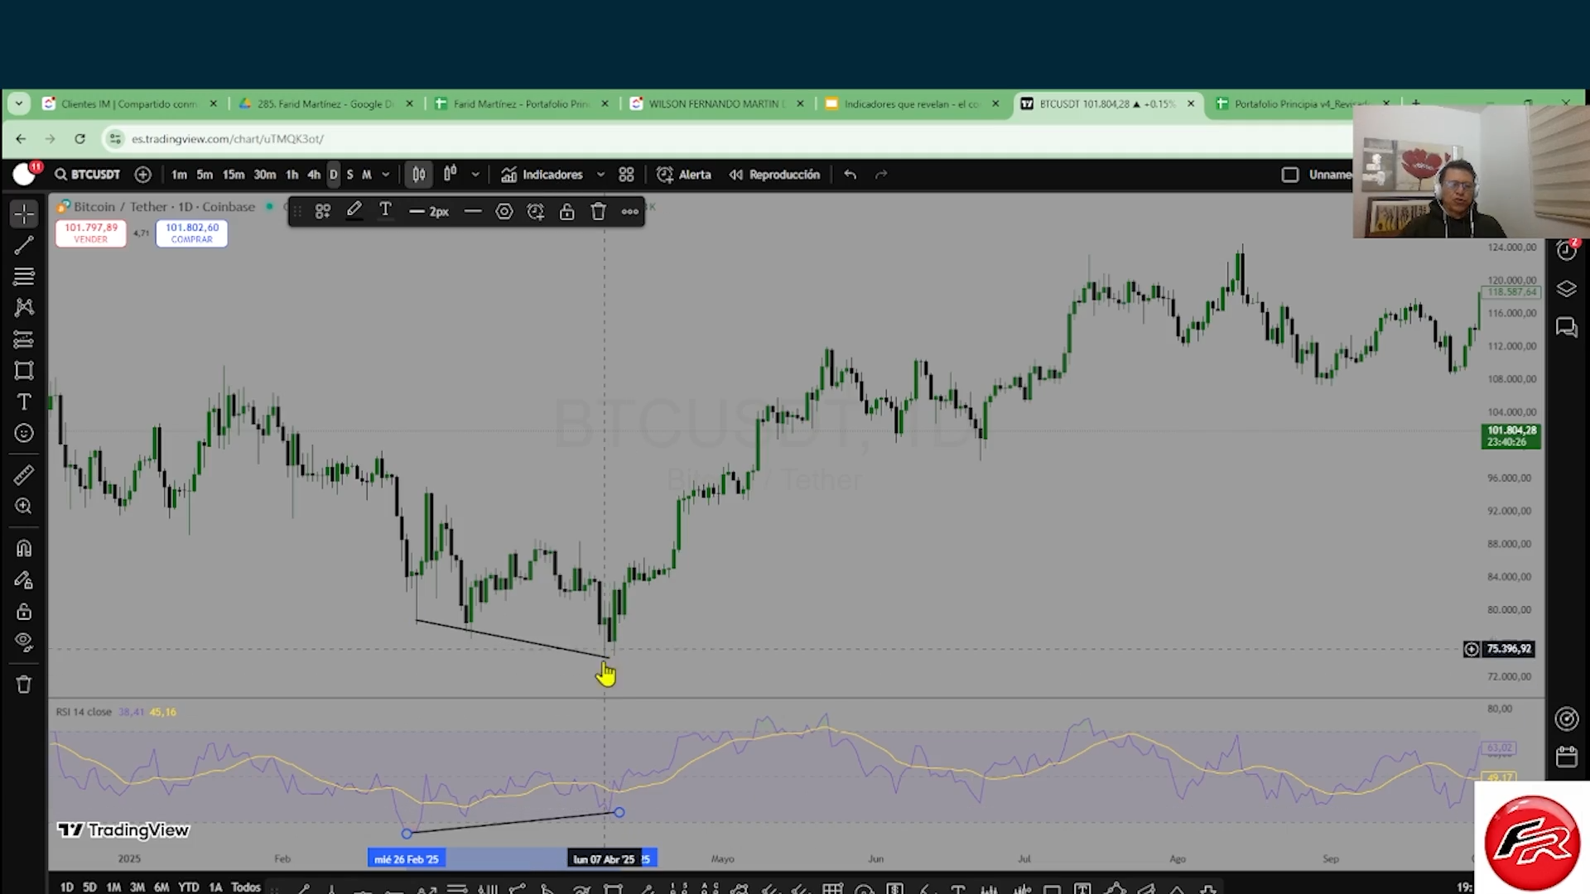Switch to the monthly M timeframe
1590x894 pixels.
(366, 175)
